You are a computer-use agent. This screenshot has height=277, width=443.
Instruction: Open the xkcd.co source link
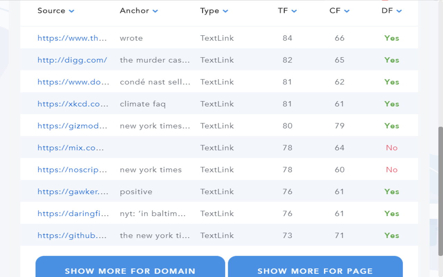73,104
